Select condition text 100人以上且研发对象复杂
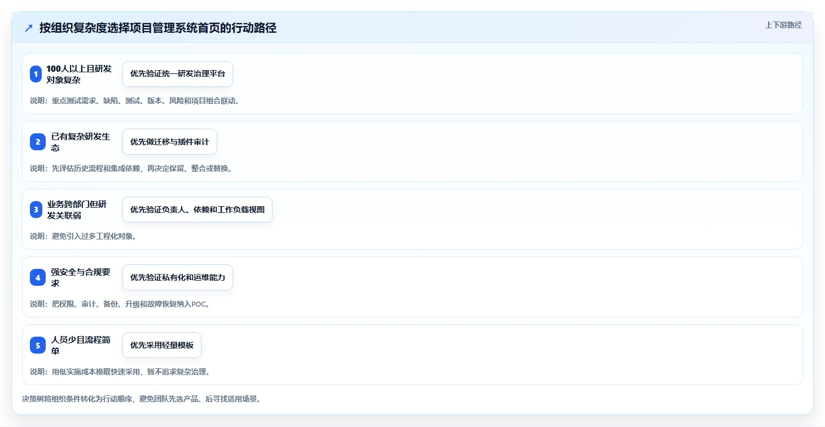Image resolution: width=825 pixels, height=427 pixels. [x=79, y=74]
